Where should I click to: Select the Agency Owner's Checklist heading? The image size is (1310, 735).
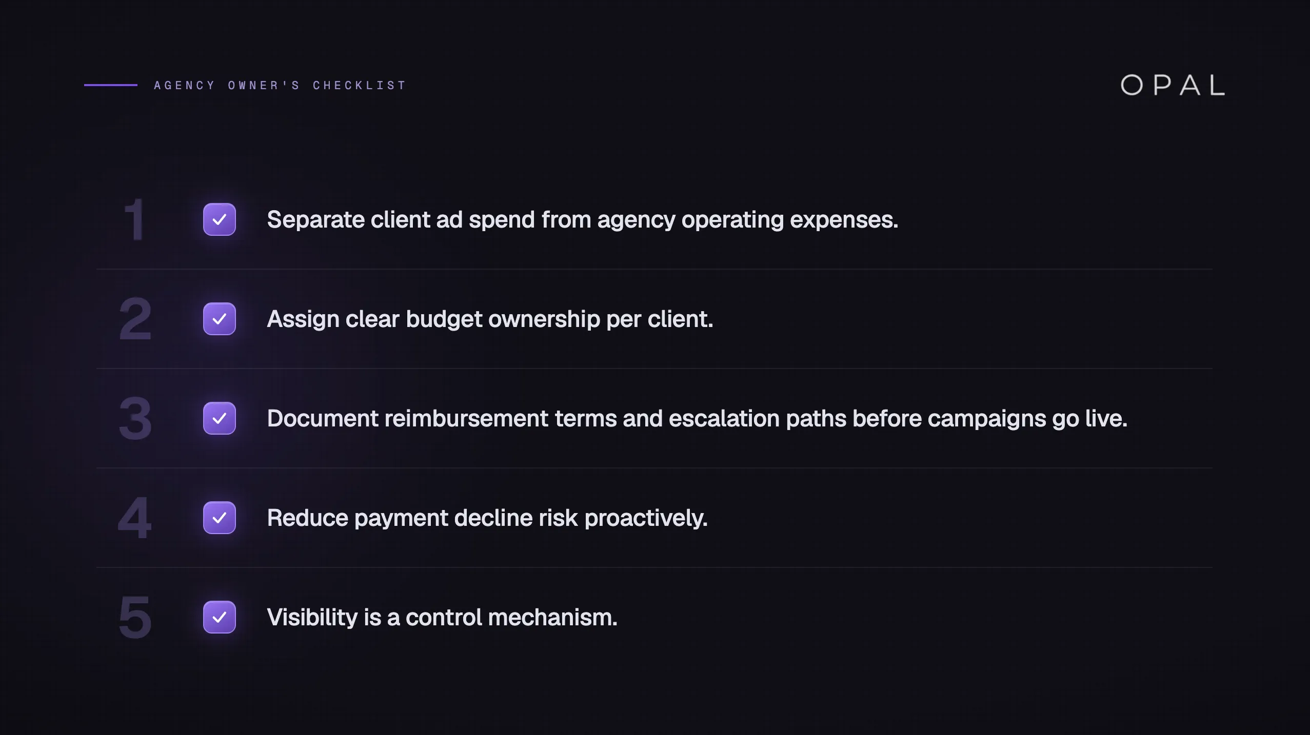(x=280, y=85)
